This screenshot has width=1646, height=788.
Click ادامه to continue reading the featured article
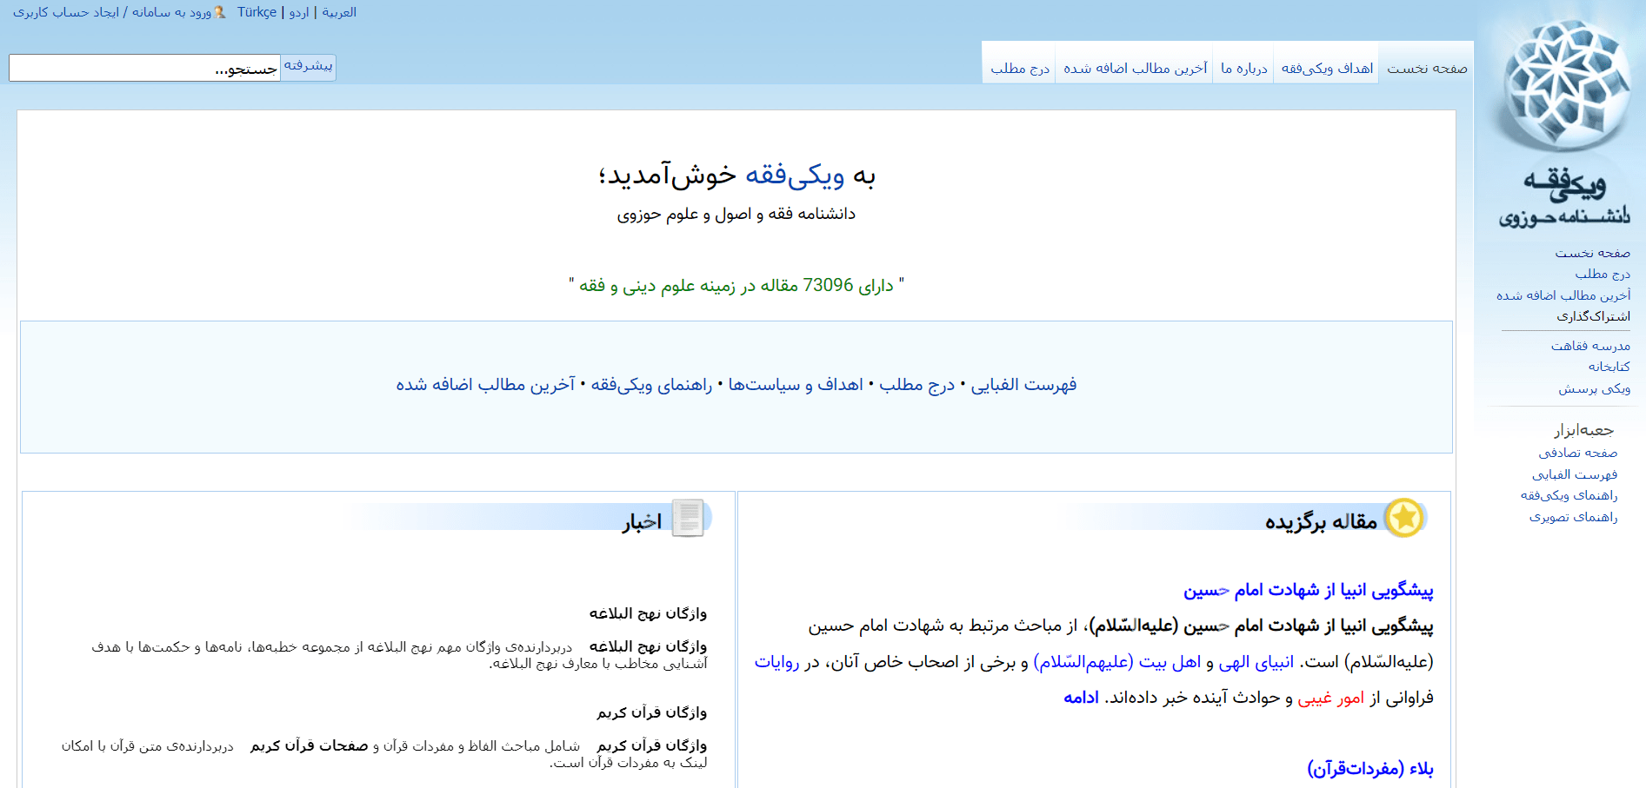point(1080,699)
